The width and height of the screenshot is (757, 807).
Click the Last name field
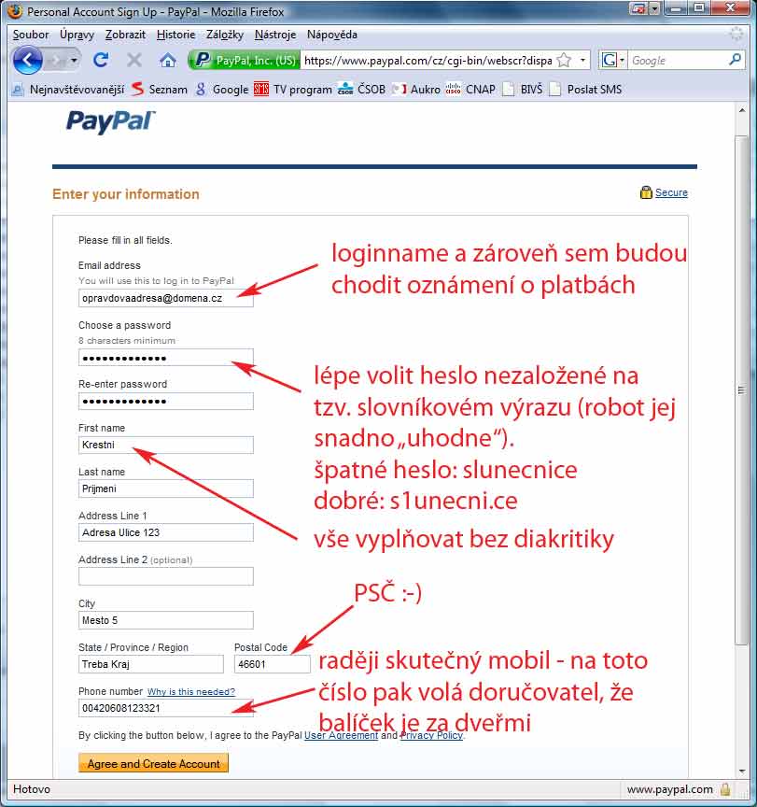(165, 488)
